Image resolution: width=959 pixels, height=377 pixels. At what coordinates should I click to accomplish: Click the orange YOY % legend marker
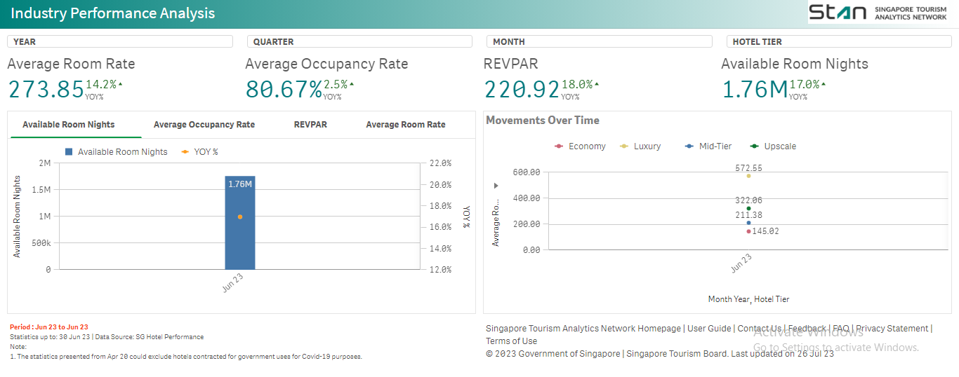point(185,152)
